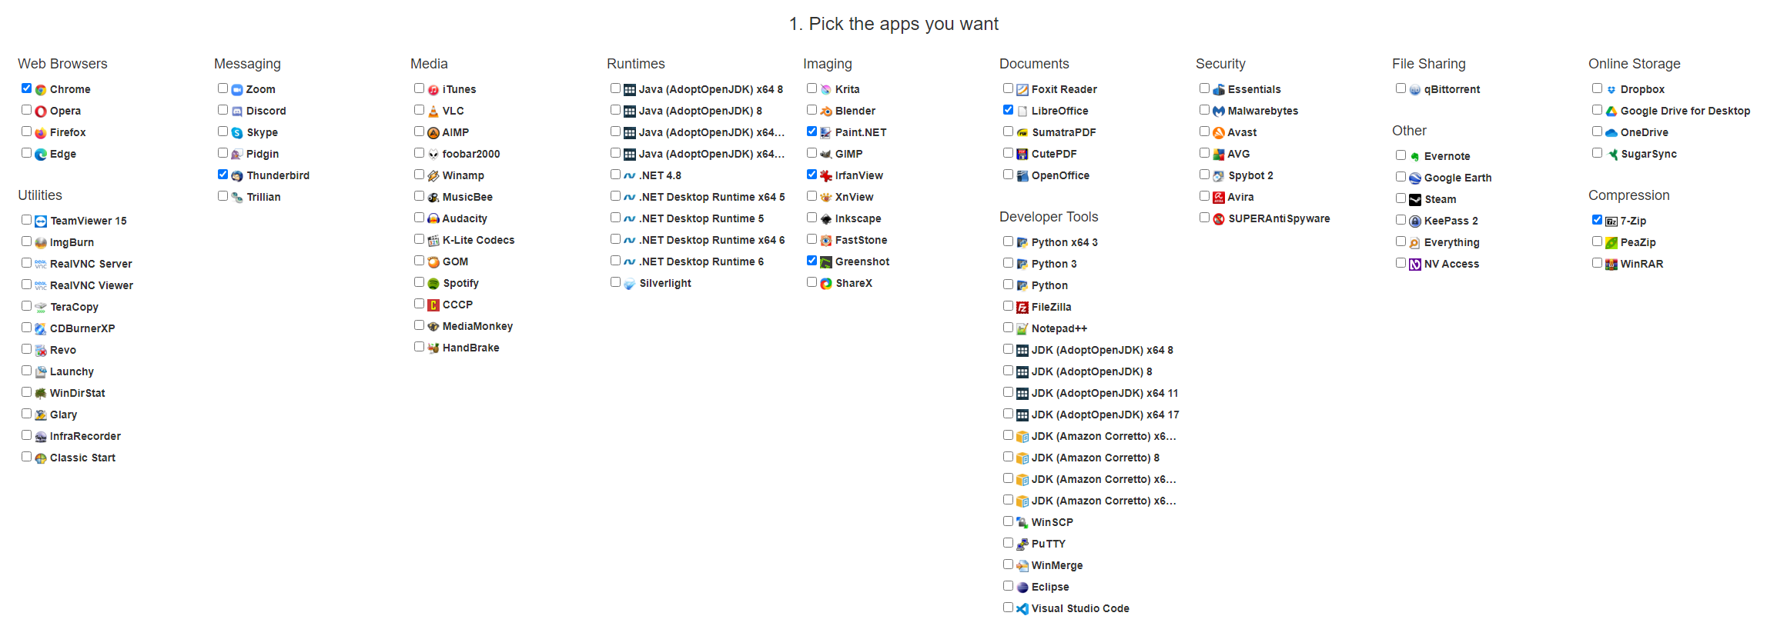Click the Audacity icon
1767x626 pixels.
coord(433,219)
